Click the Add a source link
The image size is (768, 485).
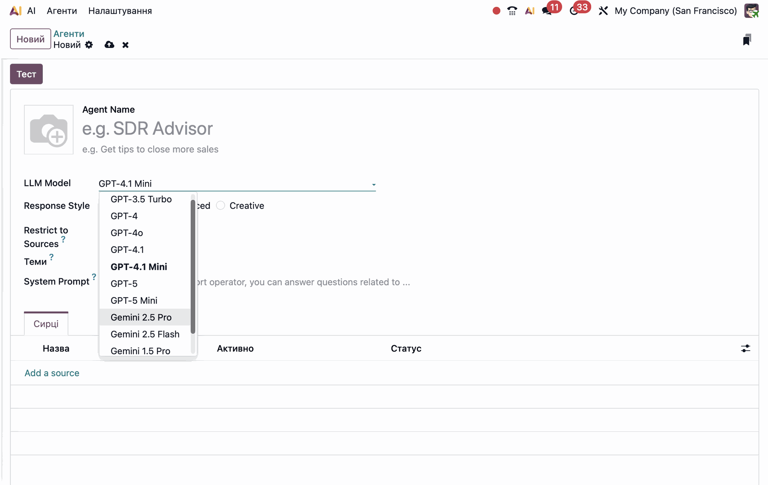click(x=52, y=373)
